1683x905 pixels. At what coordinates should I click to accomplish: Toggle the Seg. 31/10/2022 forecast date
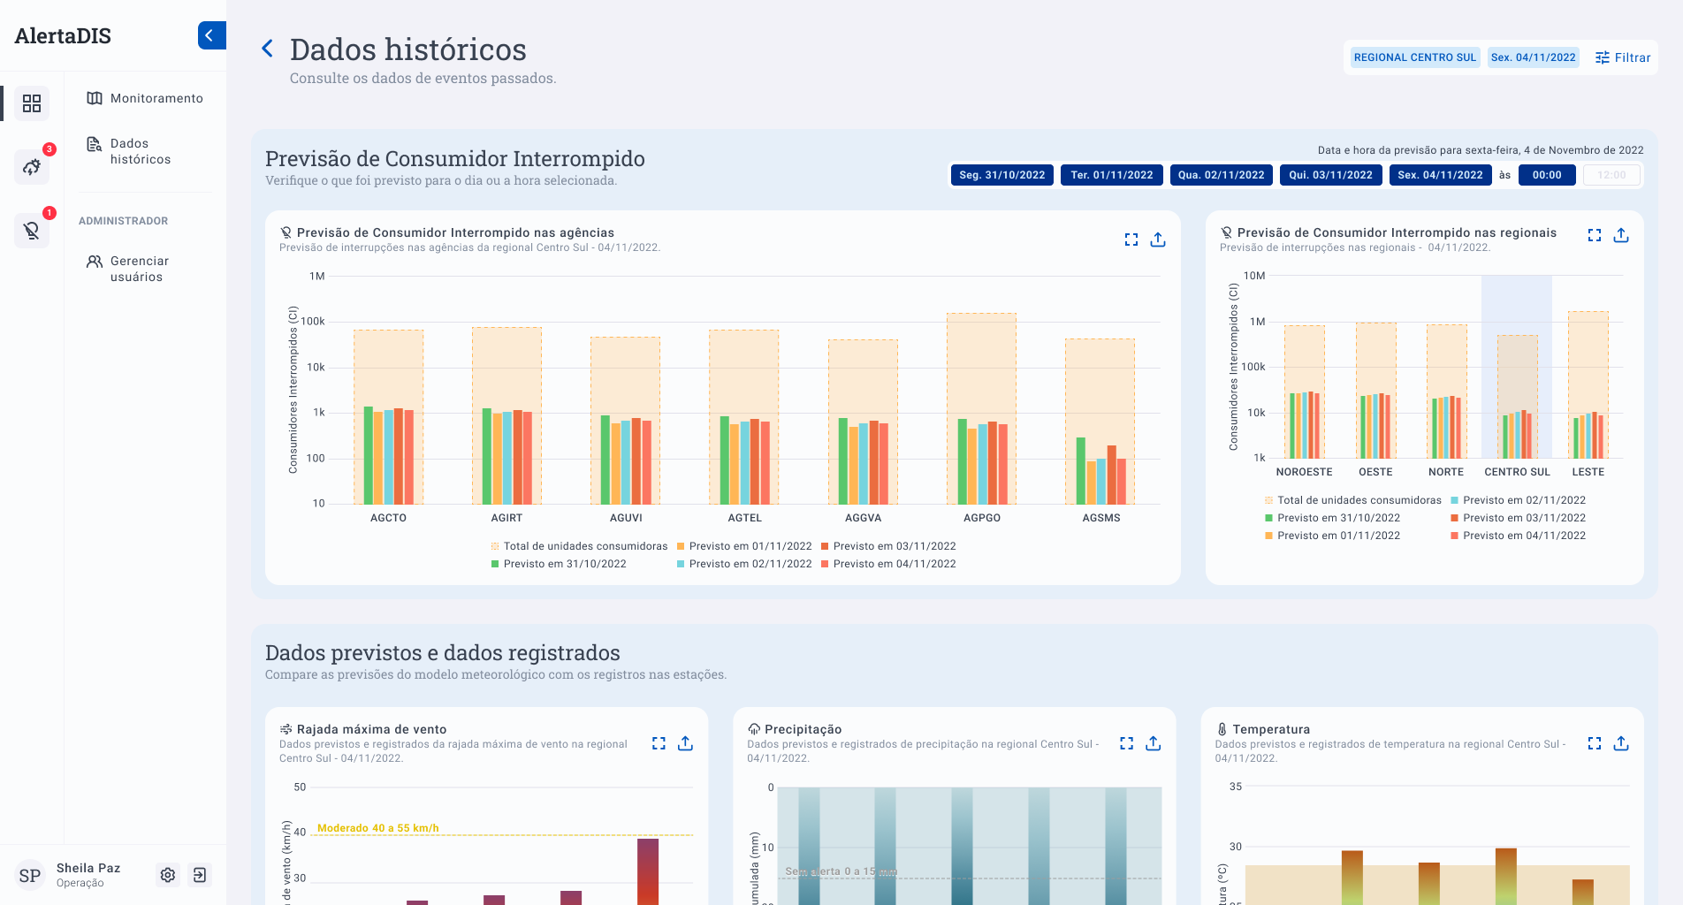(1001, 175)
